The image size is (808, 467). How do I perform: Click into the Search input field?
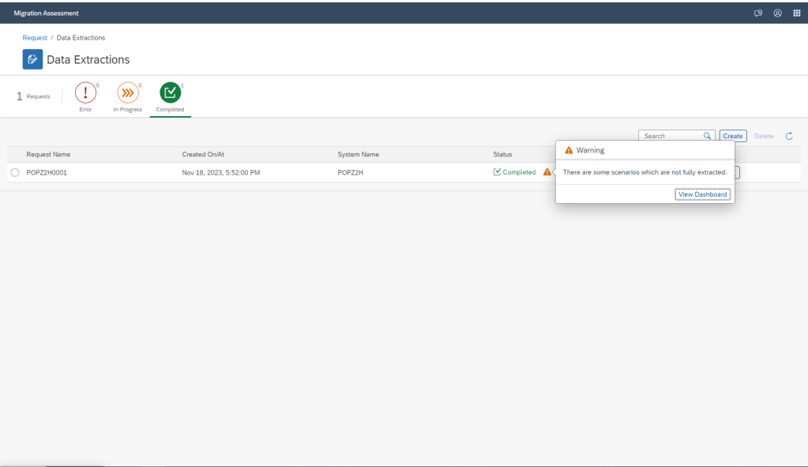670,136
